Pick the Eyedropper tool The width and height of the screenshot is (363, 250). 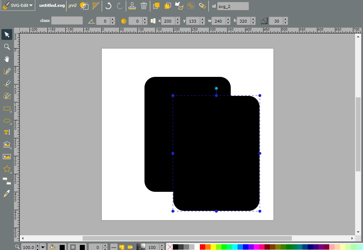[7, 193]
